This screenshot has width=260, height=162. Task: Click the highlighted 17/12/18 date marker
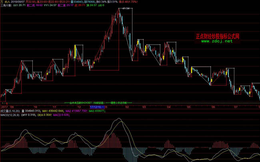97,107
